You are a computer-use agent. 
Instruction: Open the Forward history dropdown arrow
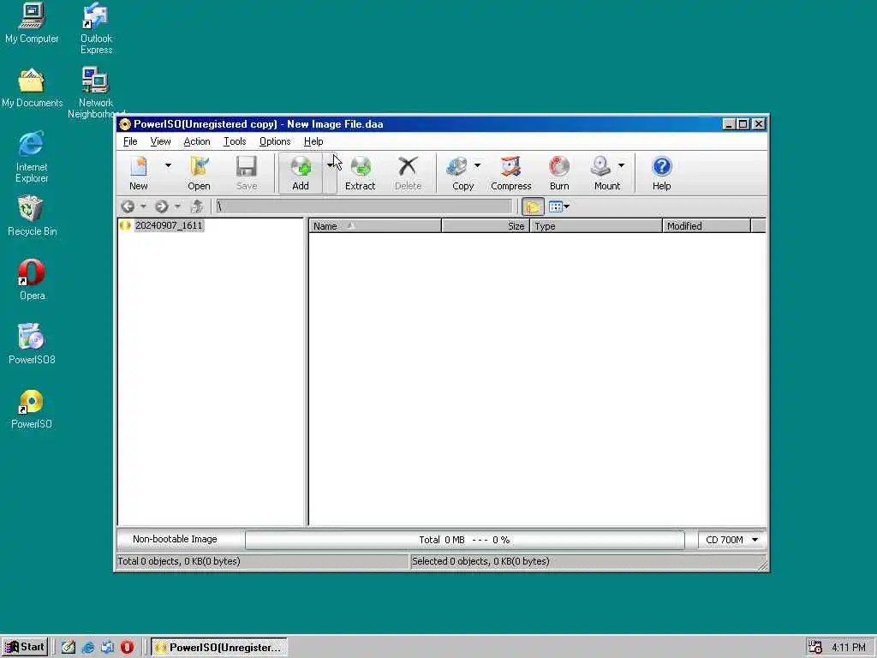coord(177,206)
